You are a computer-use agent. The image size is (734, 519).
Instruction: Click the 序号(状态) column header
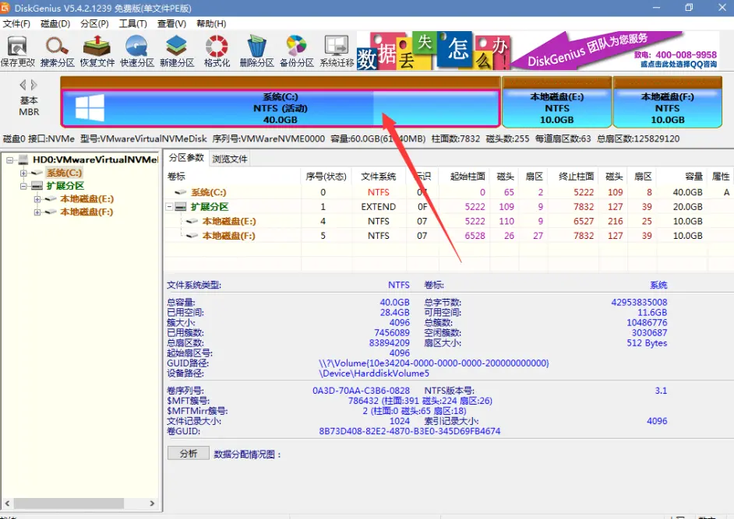pyautogui.click(x=326, y=177)
